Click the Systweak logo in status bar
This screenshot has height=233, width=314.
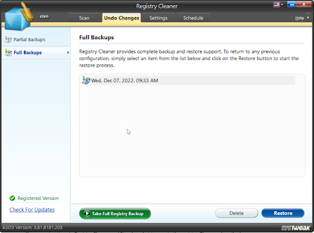tap(296, 227)
